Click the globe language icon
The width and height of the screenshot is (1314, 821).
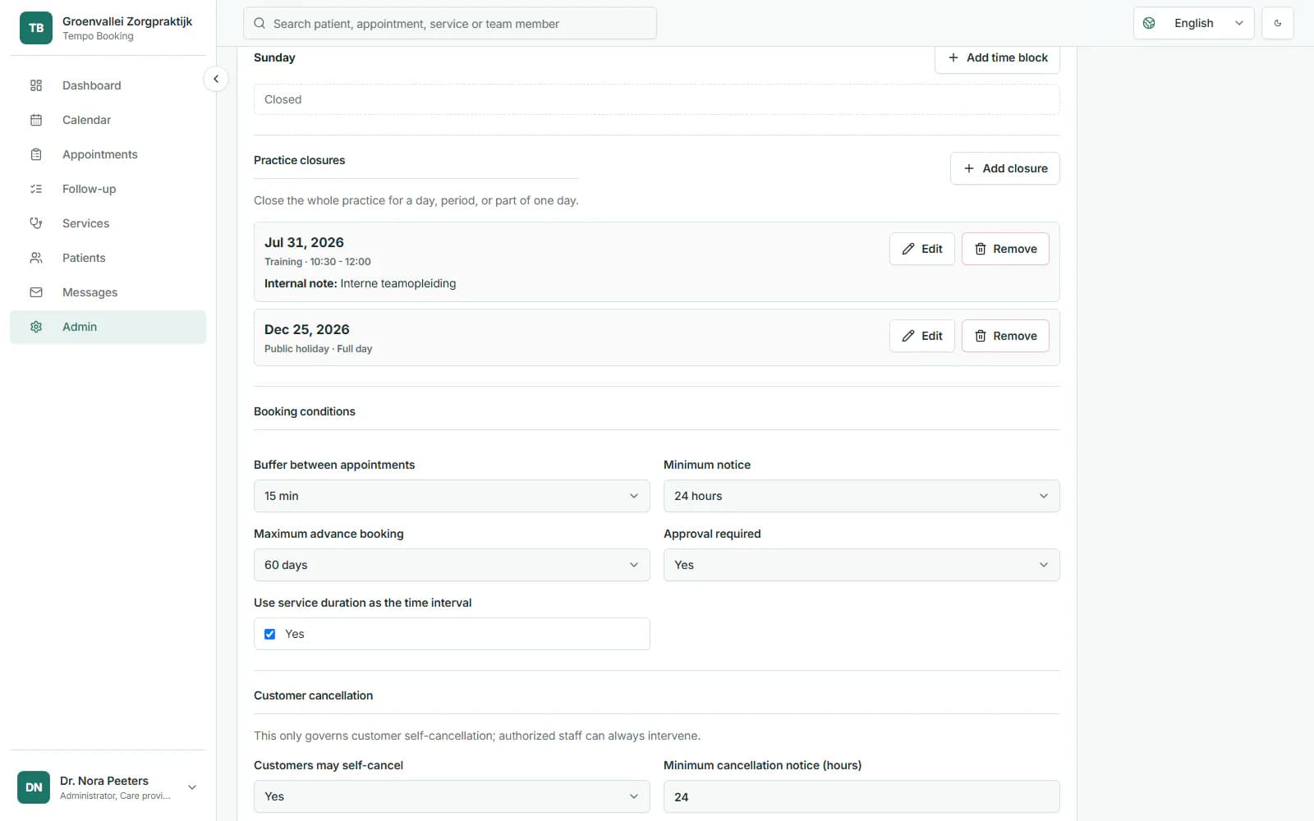[1149, 23]
